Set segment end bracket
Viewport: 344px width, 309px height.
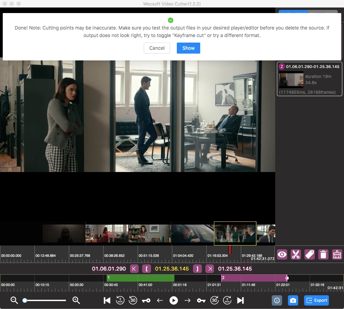click(x=197, y=269)
